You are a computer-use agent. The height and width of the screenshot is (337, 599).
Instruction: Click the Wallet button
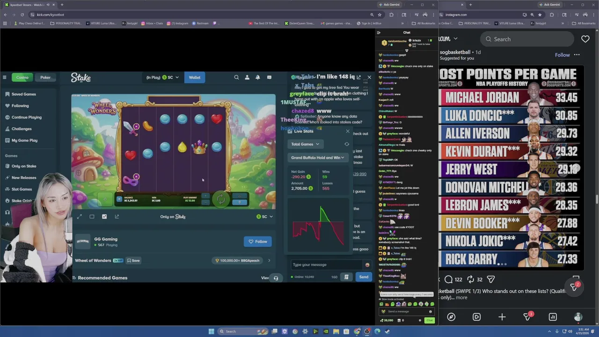coord(195,77)
